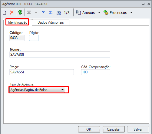Image resolution: width=152 pixels, height=134 pixels.
Task: Go to next record down arrow
Action: click(x=43, y=12)
